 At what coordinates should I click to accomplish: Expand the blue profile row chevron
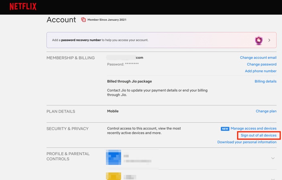point(273,158)
